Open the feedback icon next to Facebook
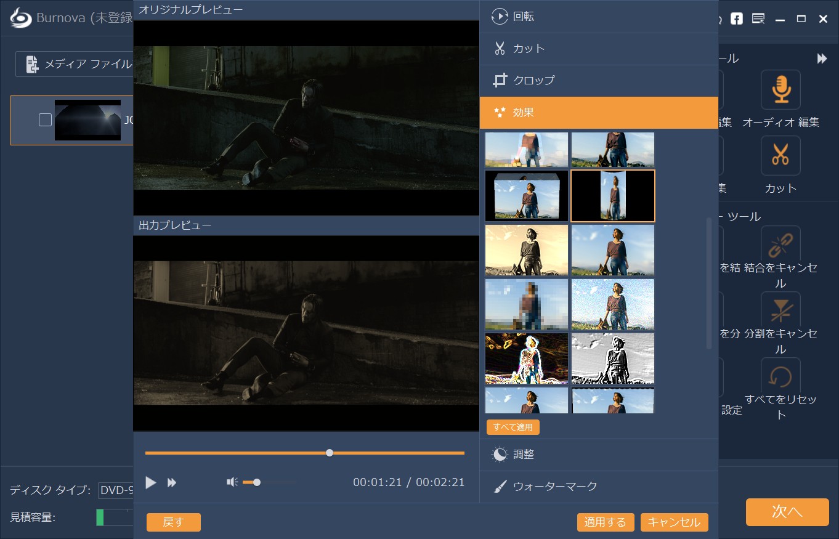This screenshot has height=539, width=839. (758, 18)
